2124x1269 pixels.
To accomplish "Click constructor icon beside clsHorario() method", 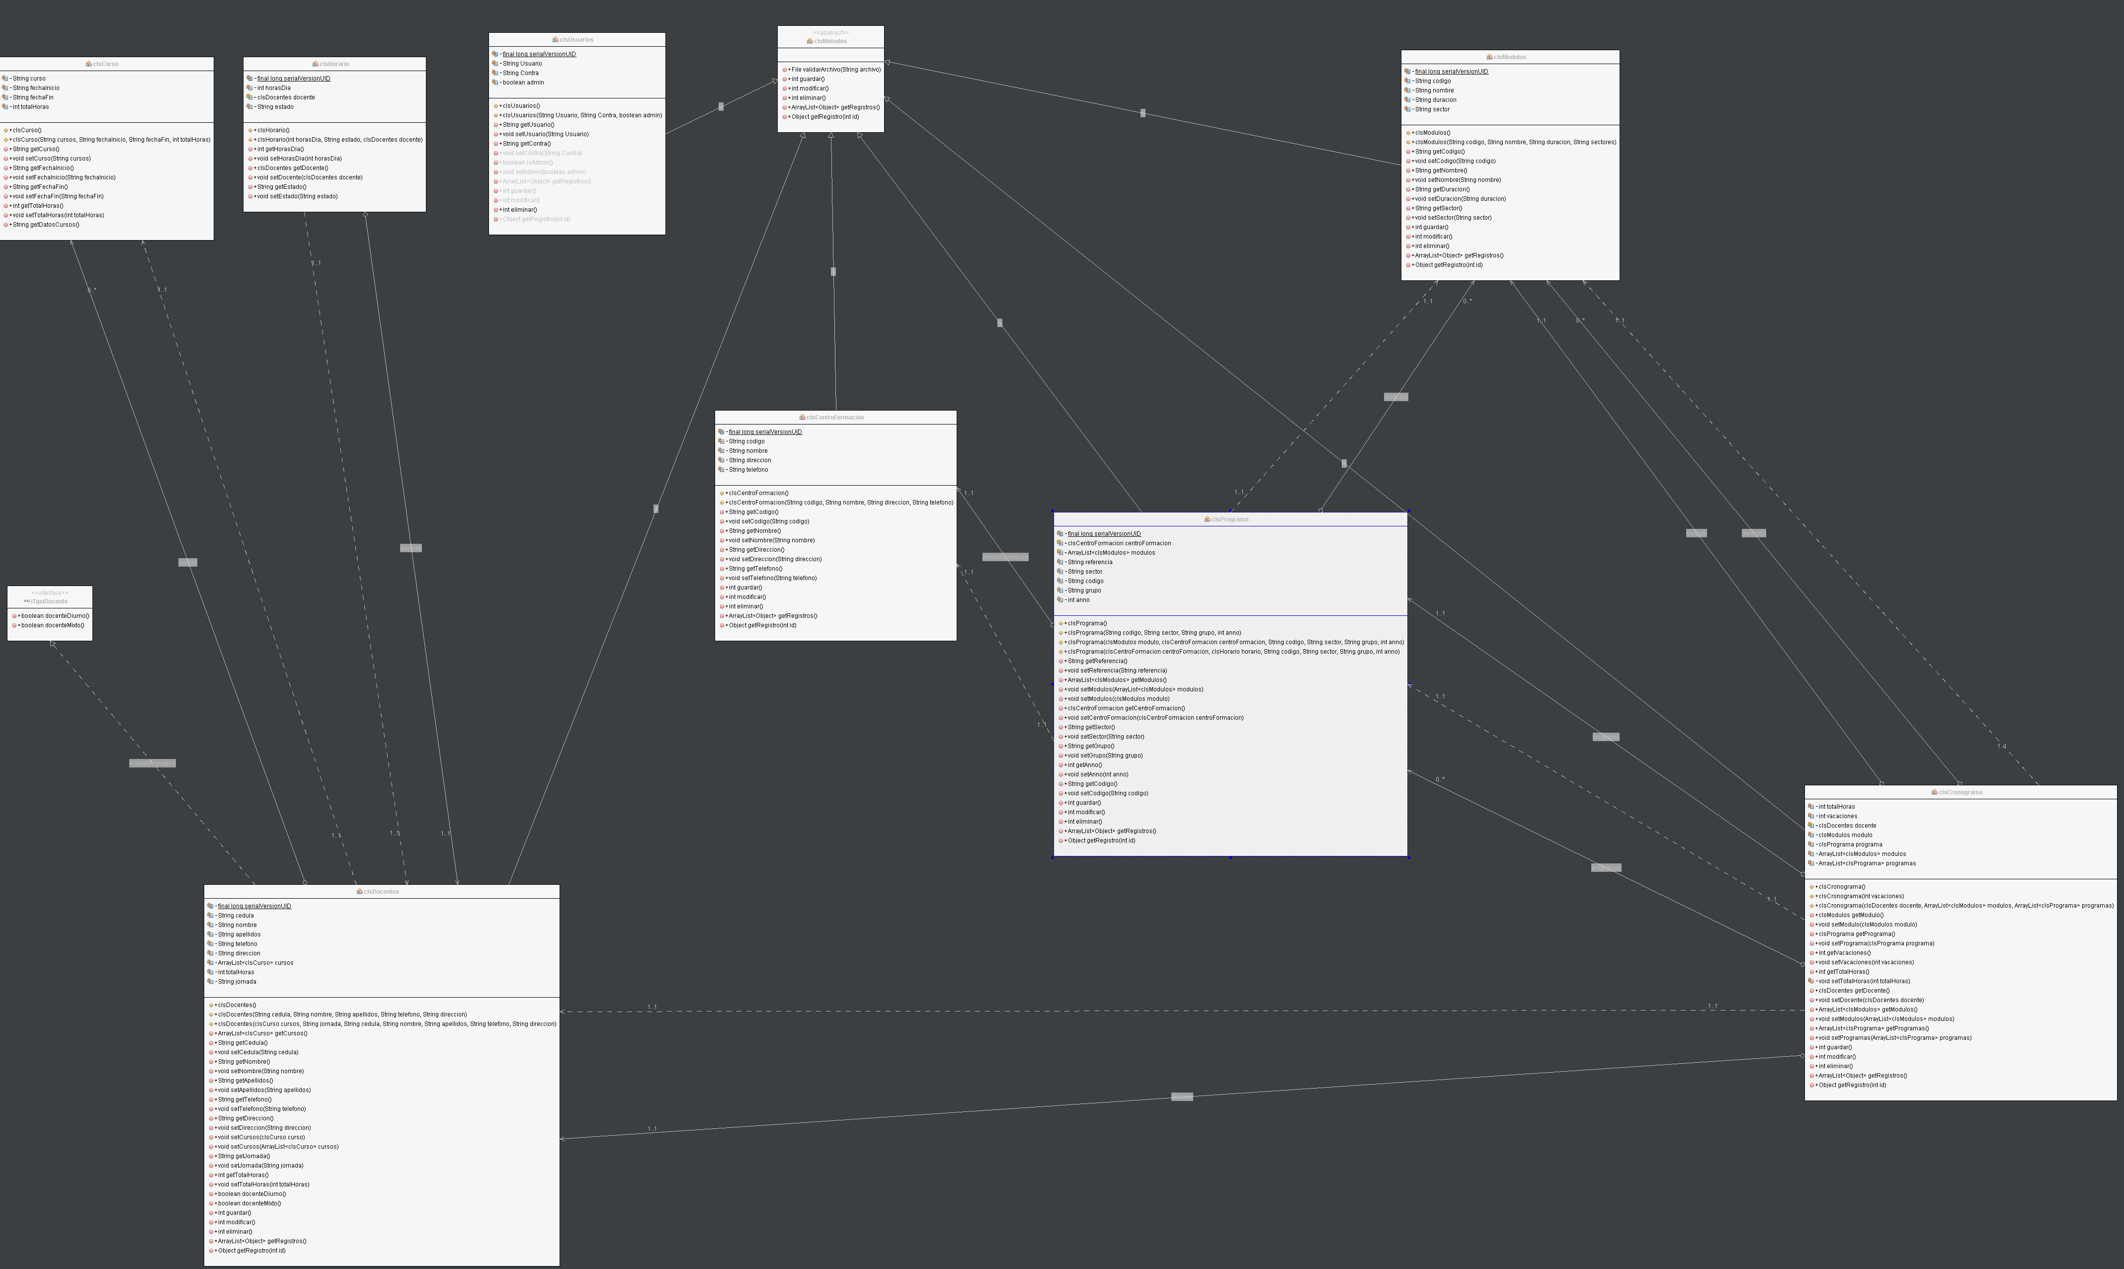I will pos(250,130).
